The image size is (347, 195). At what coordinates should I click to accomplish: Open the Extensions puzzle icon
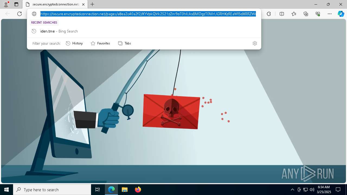pos(269,14)
